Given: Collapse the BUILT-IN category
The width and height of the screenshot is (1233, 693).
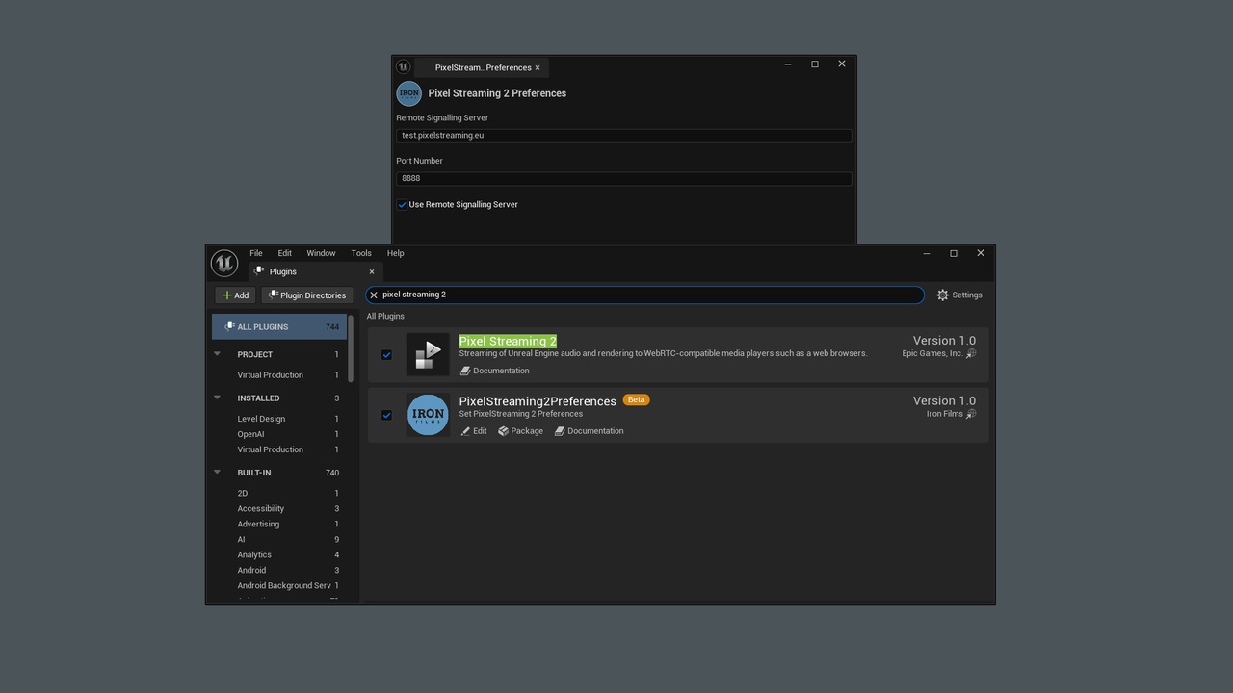Looking at the screenshot, I should point(217,473).
